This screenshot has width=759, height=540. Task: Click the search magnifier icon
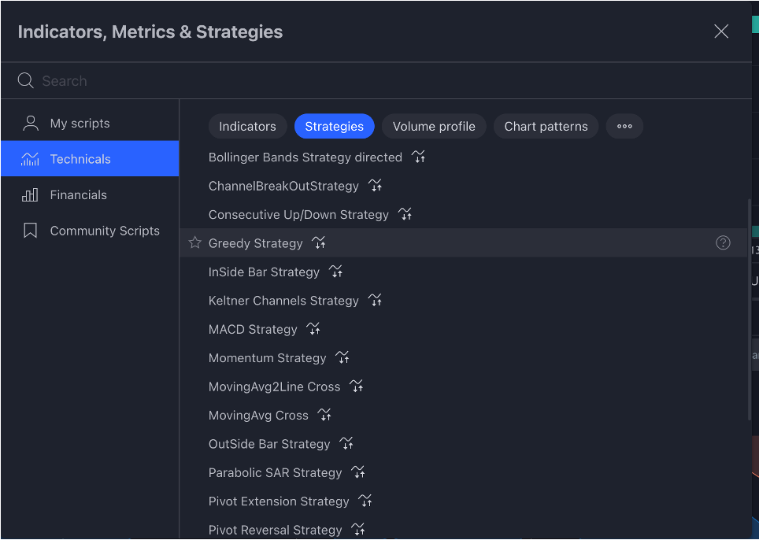coord(26,80)
